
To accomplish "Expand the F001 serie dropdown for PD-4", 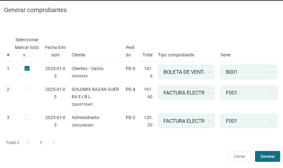I will (249, 93).
